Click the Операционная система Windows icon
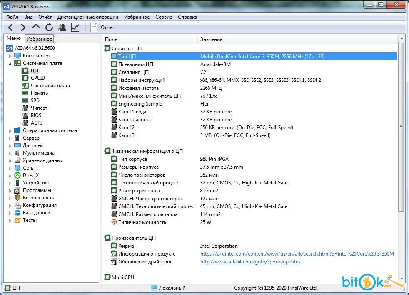Viewport: 409px width, 295px height. tap(17, 130)
